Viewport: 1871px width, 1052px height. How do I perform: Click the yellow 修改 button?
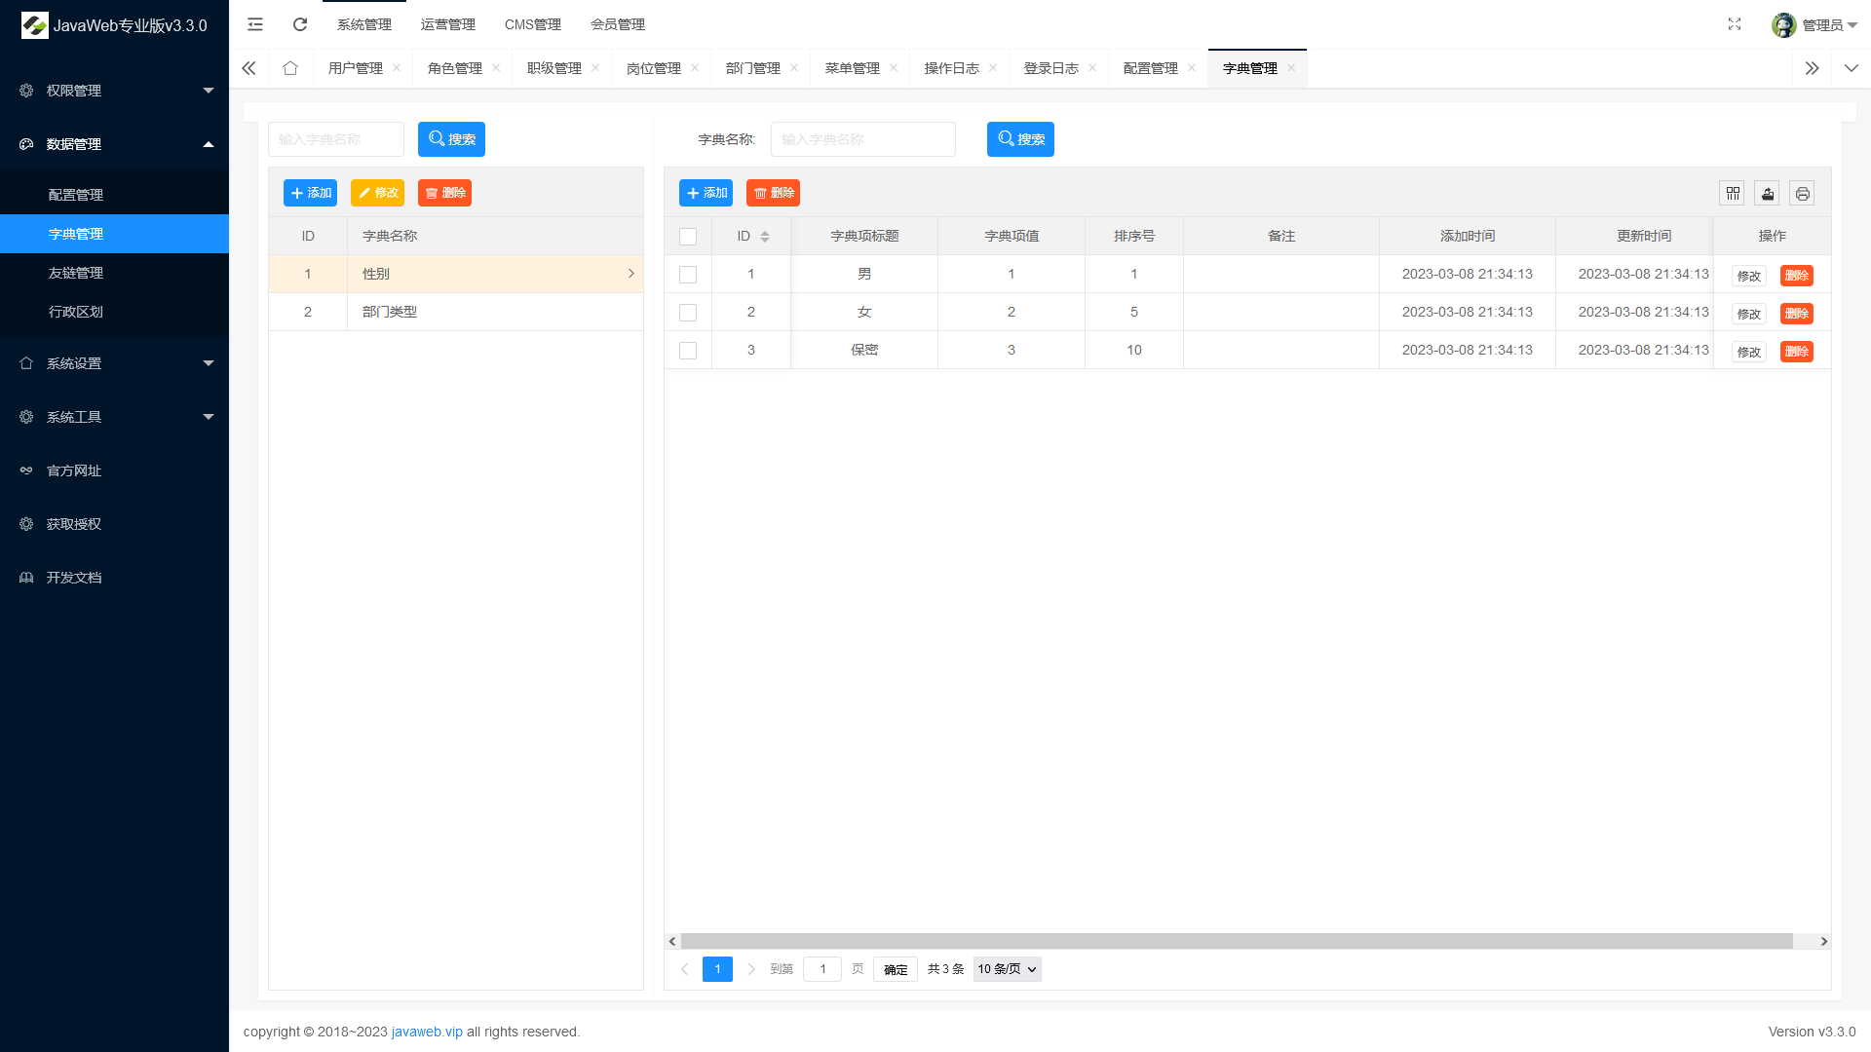pyautogui.click(x=377, y=193)
